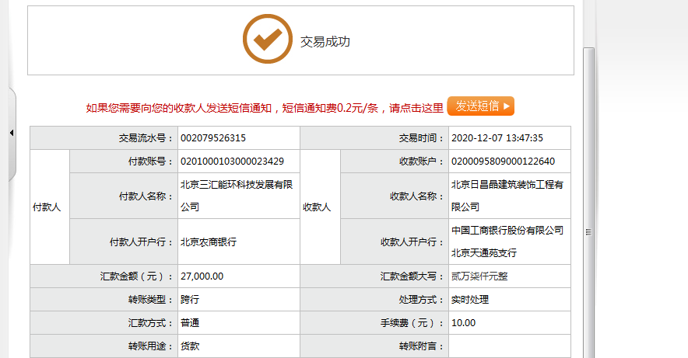Image resolution: width=688 pixels, height=358 pixels.
Task: Click the 发送短信 button
Action: click(480, 106)
